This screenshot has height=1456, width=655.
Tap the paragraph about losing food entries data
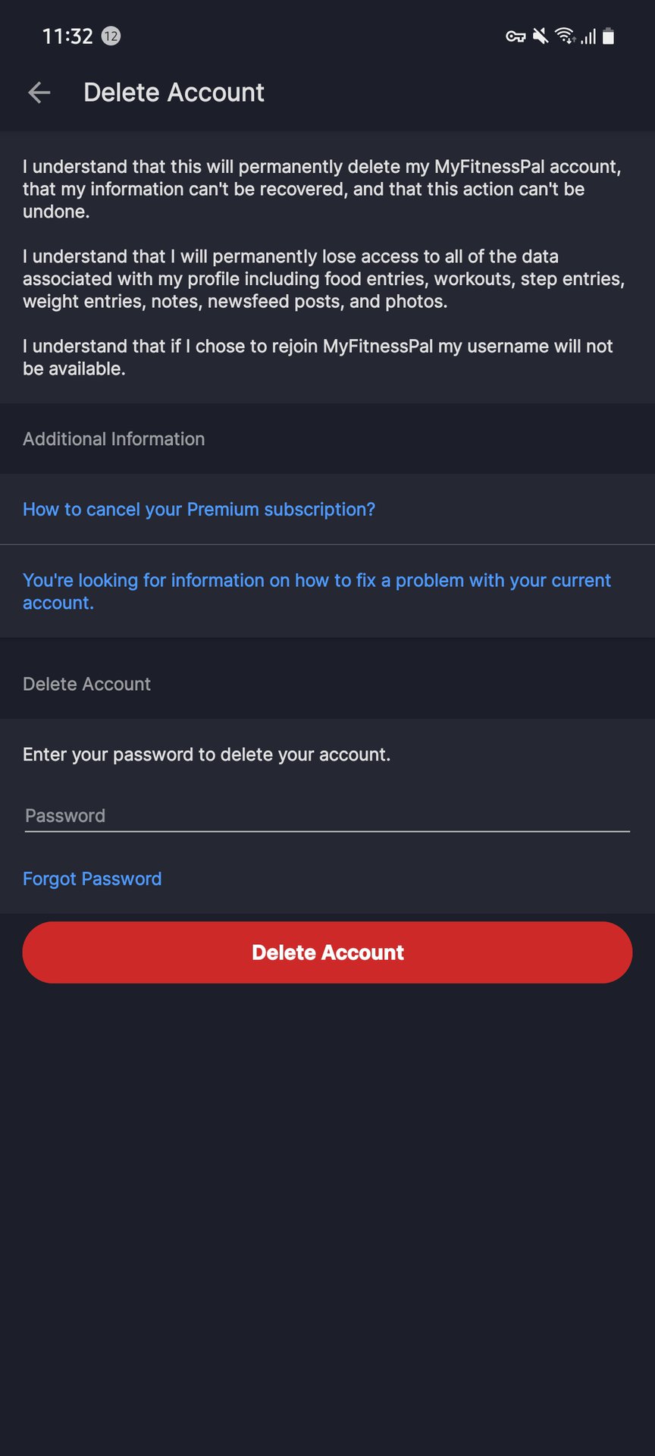click(323, 278)
